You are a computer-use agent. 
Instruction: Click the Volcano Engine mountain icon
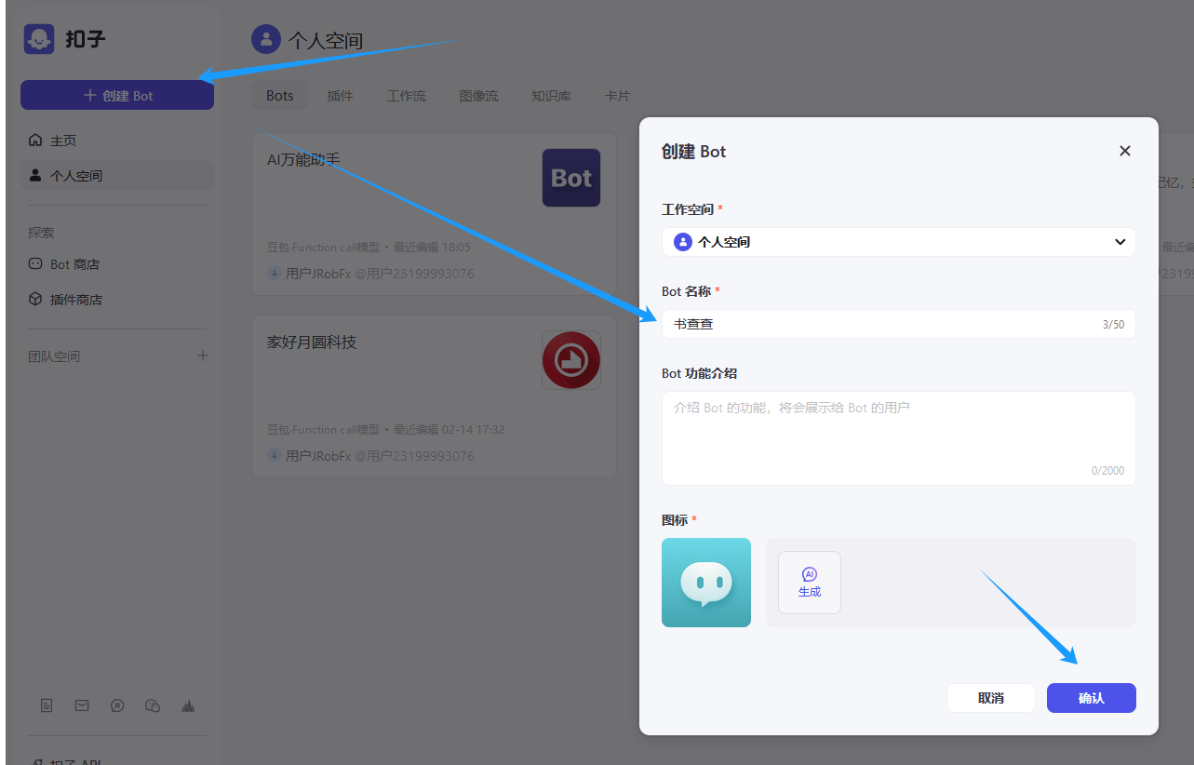[188, 705]
